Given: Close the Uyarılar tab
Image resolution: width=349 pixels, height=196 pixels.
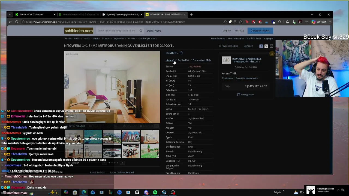Looking at the screenshot, I should pos(142,14).
